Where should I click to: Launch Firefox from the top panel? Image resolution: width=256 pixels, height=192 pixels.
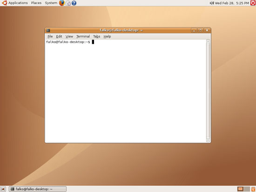coord(62,3)
